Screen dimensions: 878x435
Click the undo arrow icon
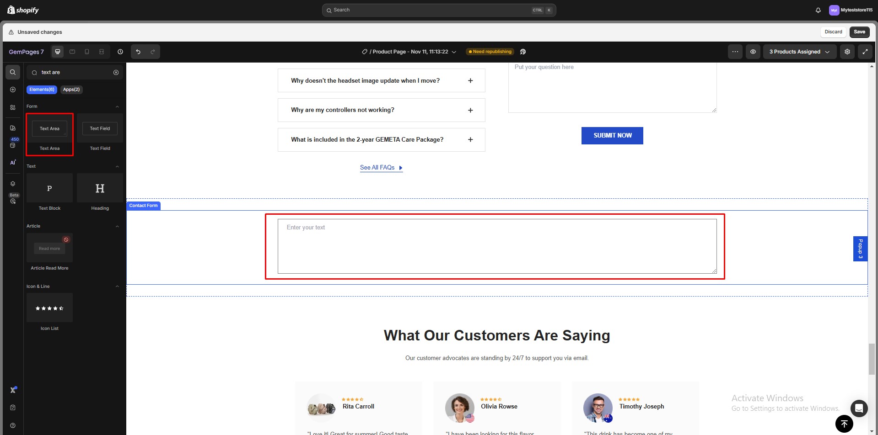(138, 52)
